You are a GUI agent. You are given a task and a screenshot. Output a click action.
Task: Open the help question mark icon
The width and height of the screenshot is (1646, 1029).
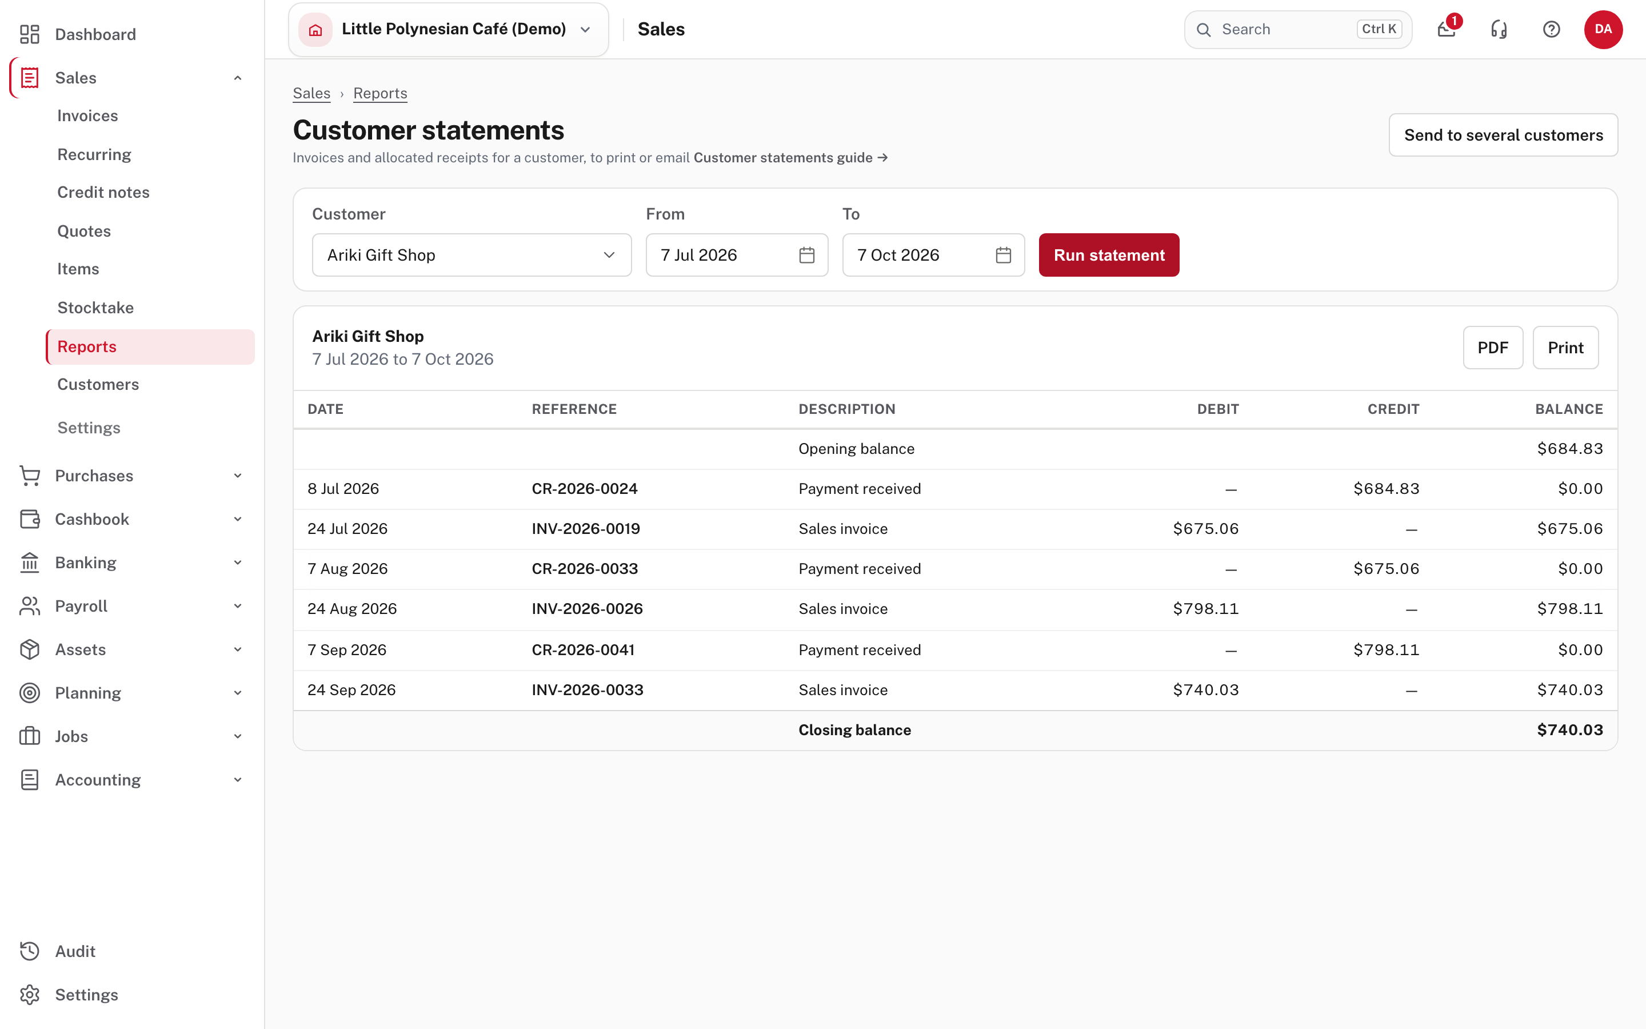[x=1552, y=29]
